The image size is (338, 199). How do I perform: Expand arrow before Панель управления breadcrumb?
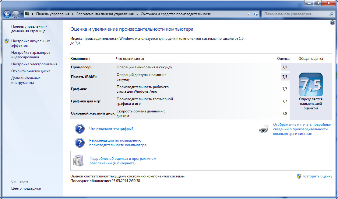(x=33, y=14)
